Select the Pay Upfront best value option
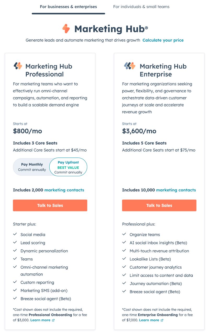 tap(68, 166)
